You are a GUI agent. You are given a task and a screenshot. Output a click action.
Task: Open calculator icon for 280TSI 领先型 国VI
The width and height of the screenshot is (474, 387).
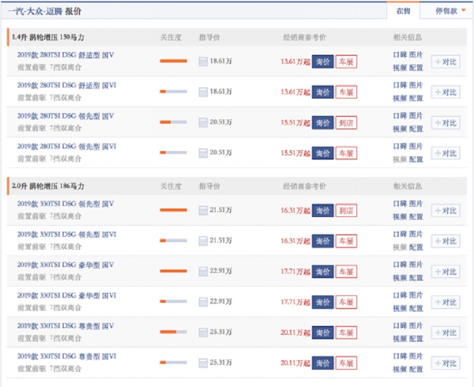(x=203, y=153)
